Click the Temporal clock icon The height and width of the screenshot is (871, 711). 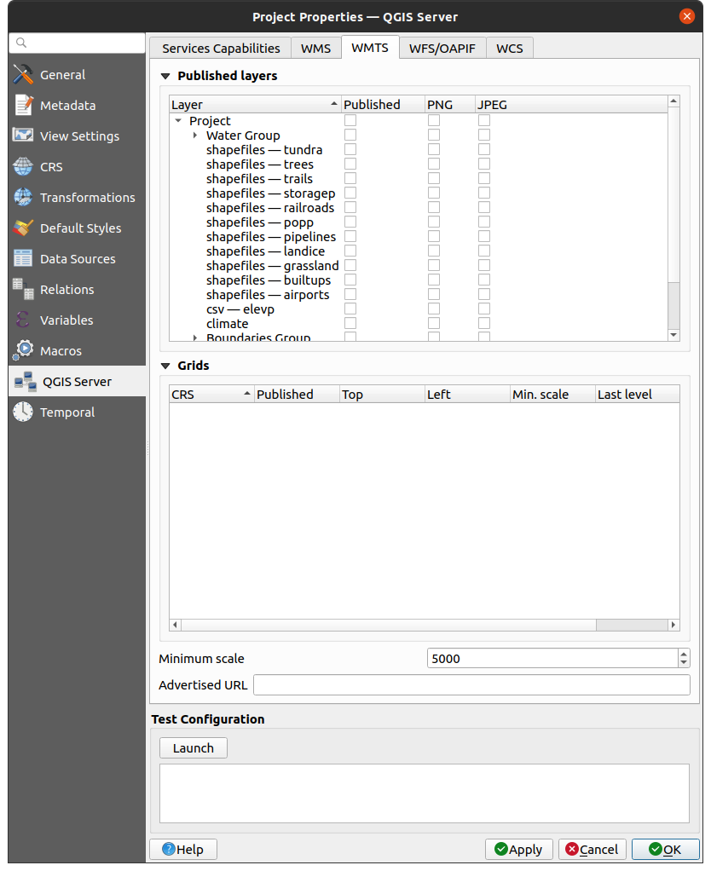24,412
